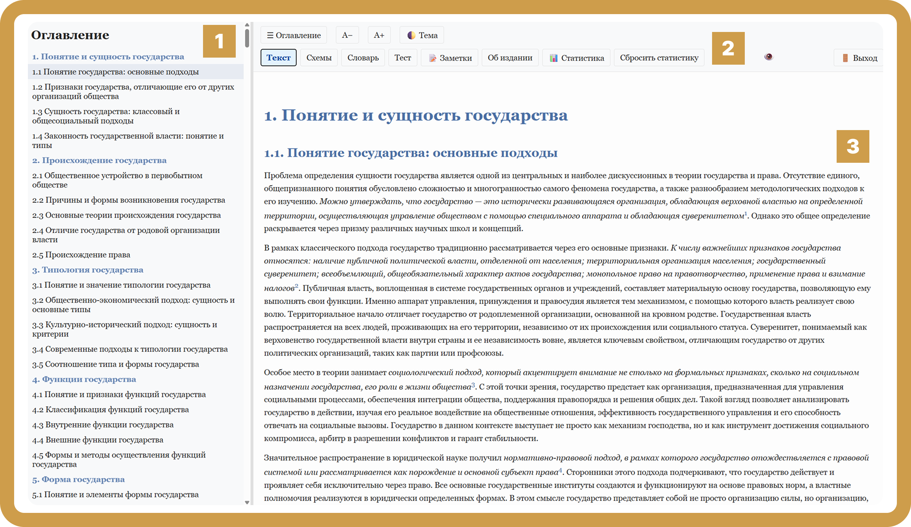
Task: Open the Заметки notes tab
Action: [449, 58]
